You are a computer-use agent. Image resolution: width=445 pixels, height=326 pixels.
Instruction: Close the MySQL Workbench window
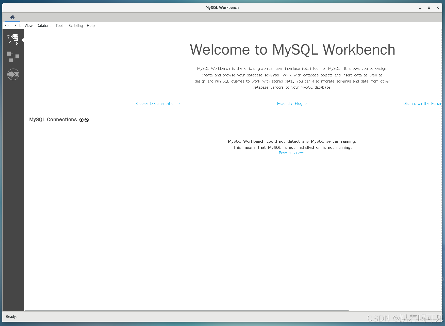point(438,8)
